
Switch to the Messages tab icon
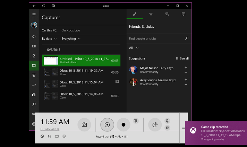point(167,14)
